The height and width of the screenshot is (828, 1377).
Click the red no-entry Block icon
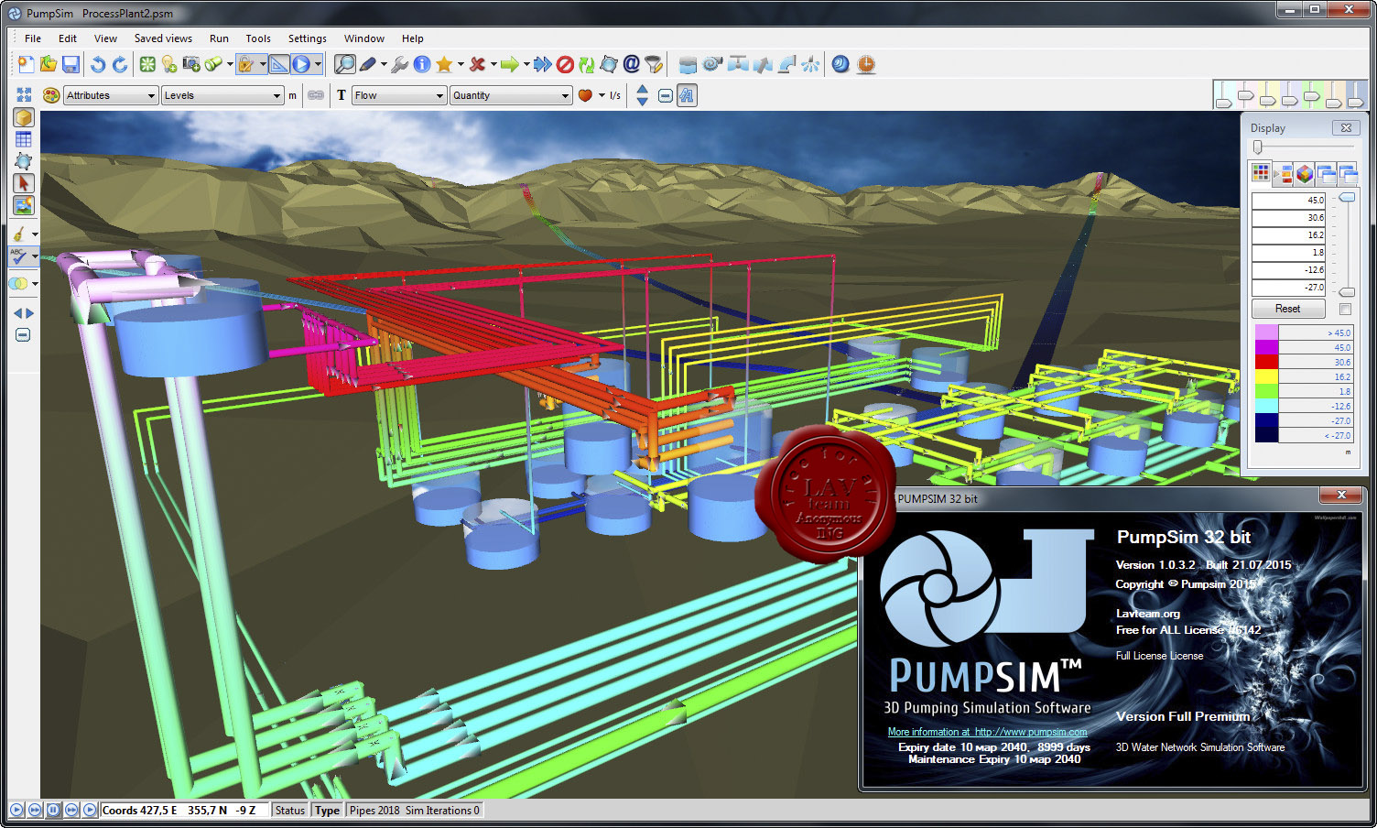pyautogui.click(x=565, y=64)
